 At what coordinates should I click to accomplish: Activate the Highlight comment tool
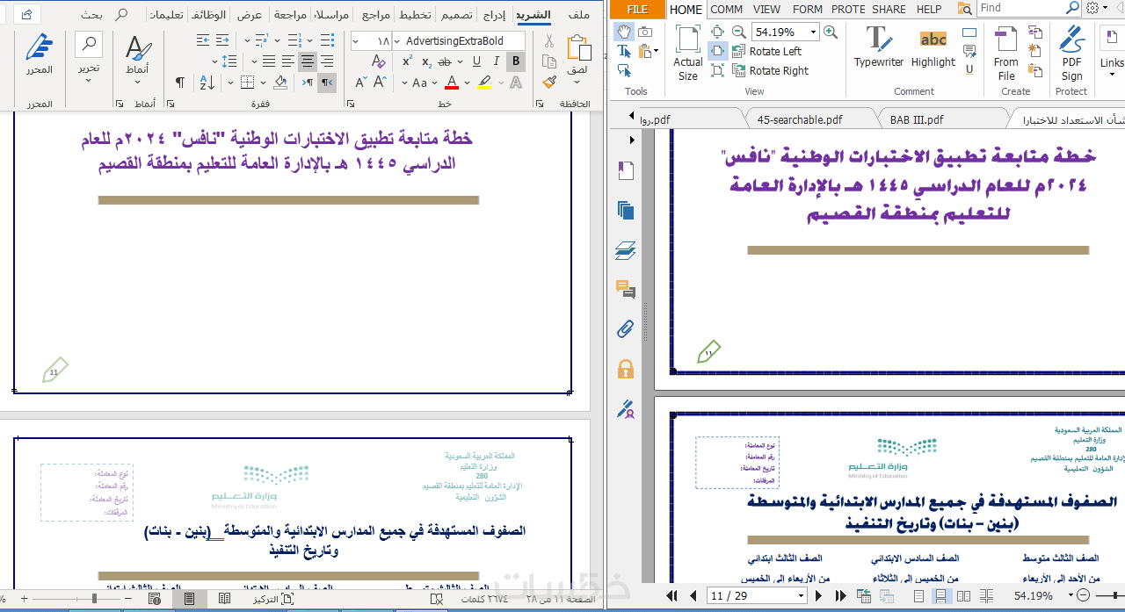(933, 47)
